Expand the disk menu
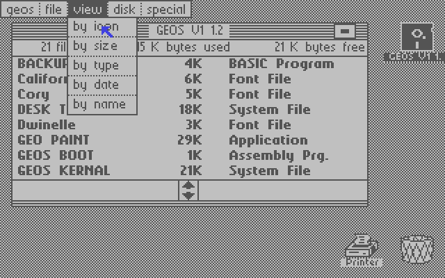This screenshot has width=445, height=278. (x=124, y=9)
